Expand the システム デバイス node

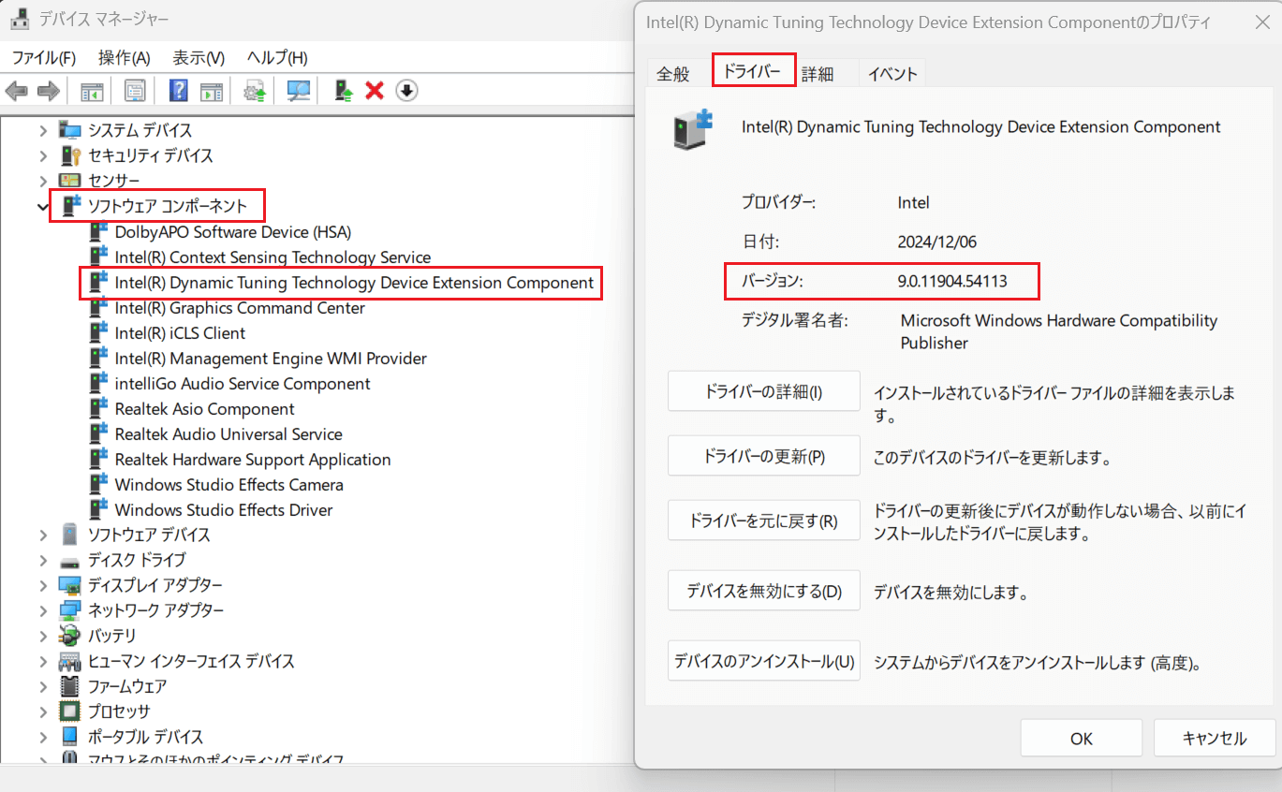(43, 130)
